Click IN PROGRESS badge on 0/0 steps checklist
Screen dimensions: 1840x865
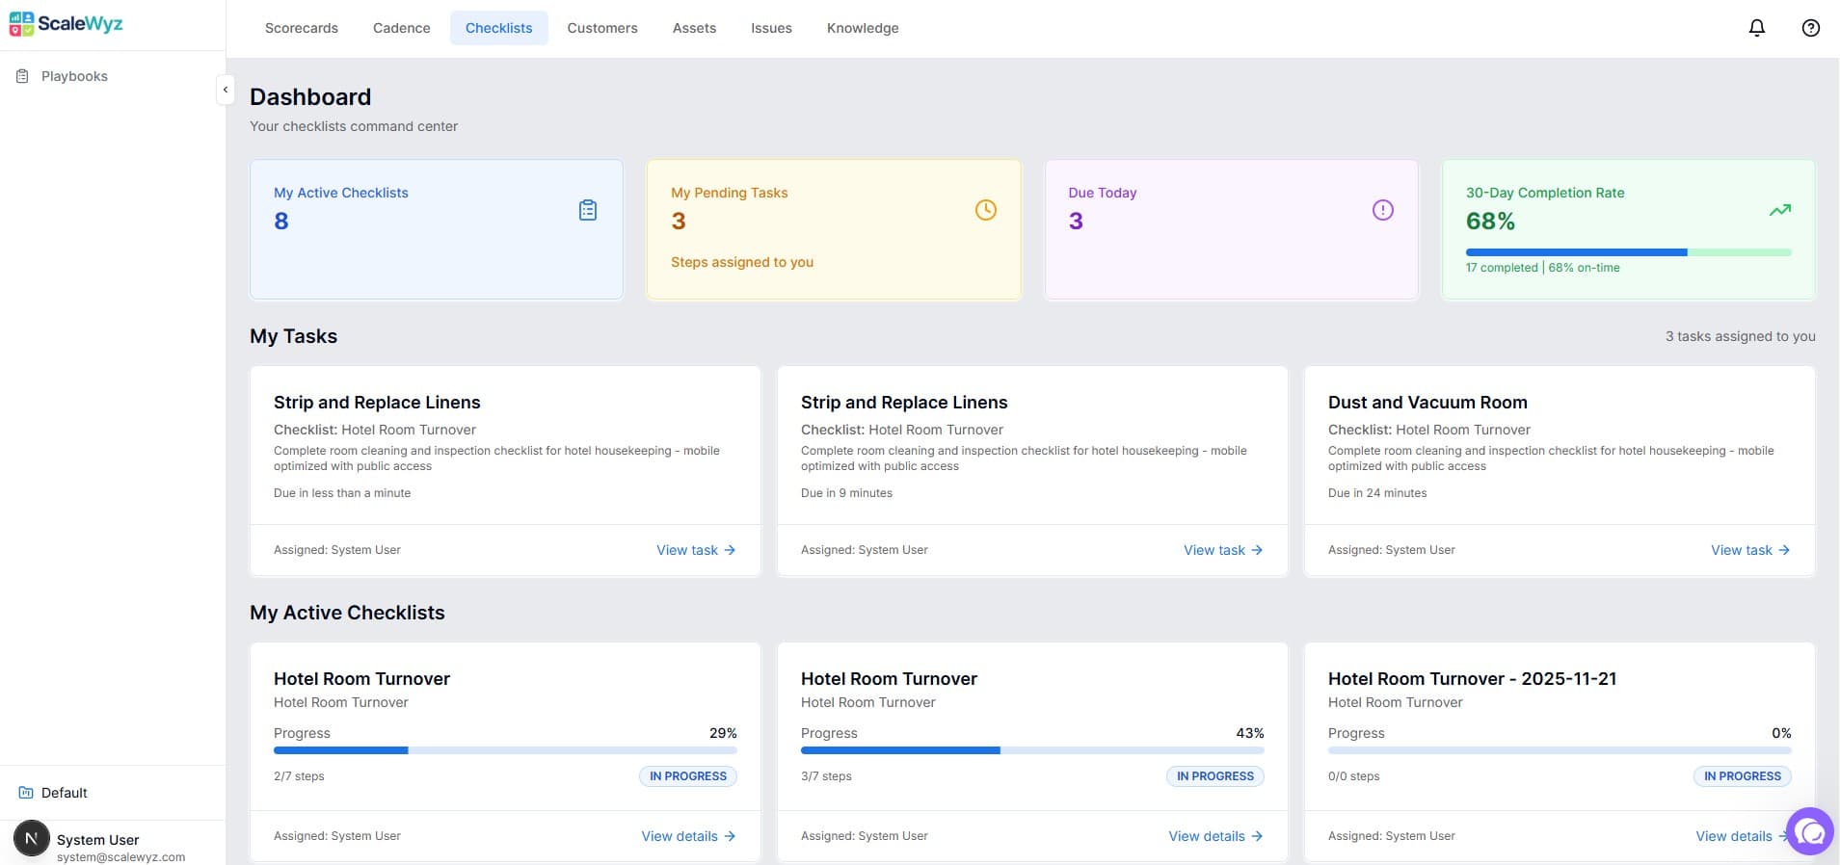(x=1743, y=776)
